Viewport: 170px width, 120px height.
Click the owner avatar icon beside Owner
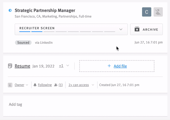click(x=10, y=85)
